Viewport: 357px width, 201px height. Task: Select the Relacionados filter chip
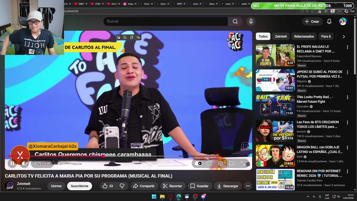304,36
